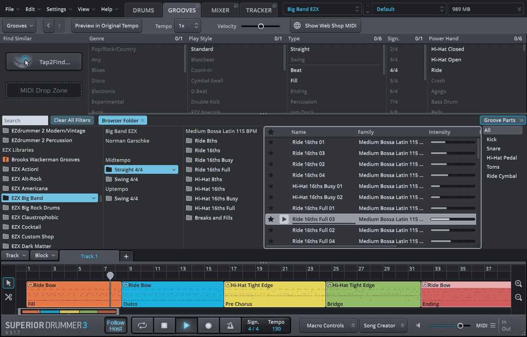
Task: Click the Tap2Find button
Action: click(44, 62)
